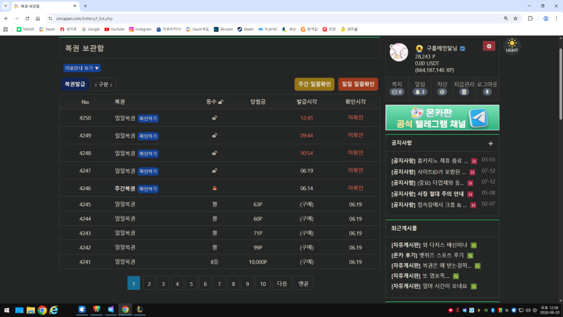
Task: Open the browser extensions puzzle icon
Action: coord(530,18)
